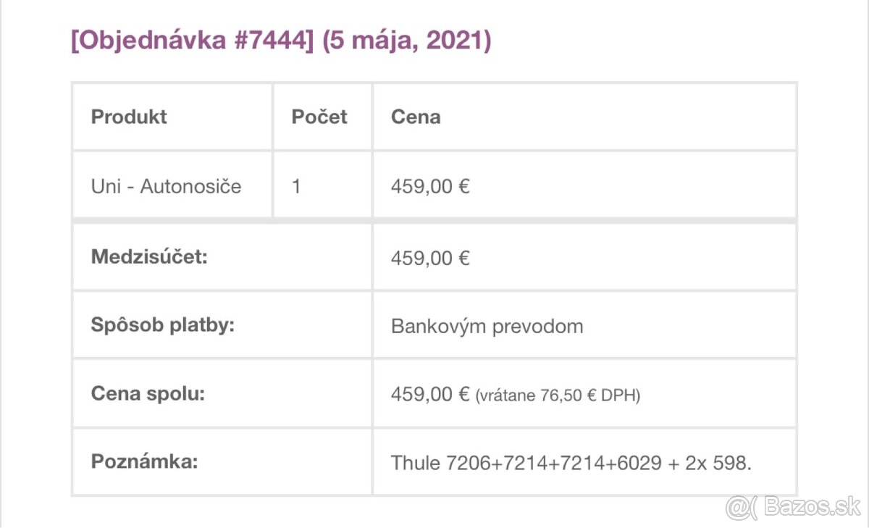Click the Počet column header

(x=319, y=117)
